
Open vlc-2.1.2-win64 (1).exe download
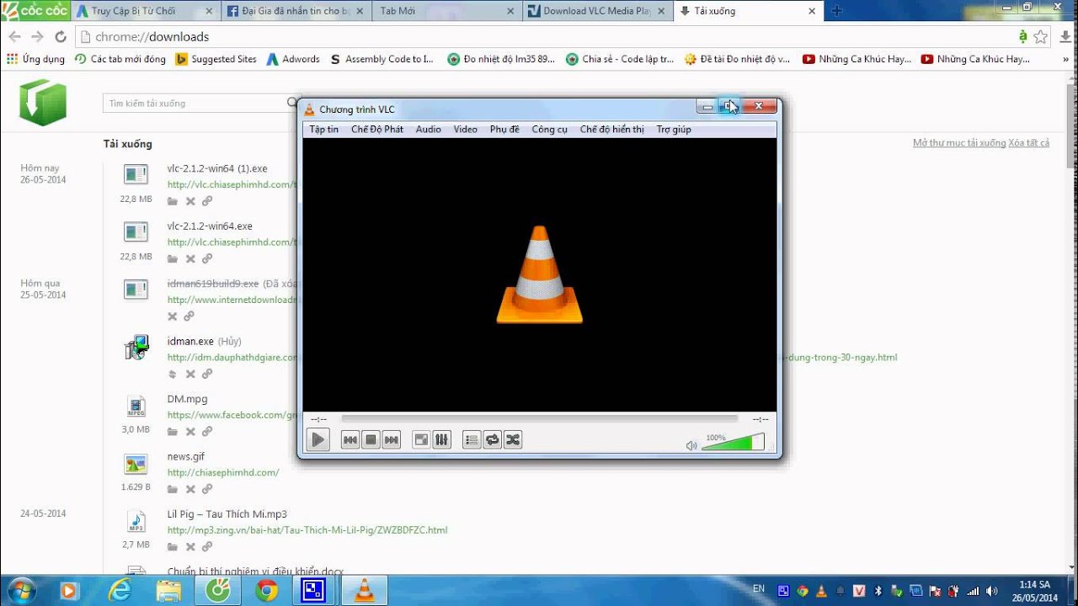[x=217, y=168]
